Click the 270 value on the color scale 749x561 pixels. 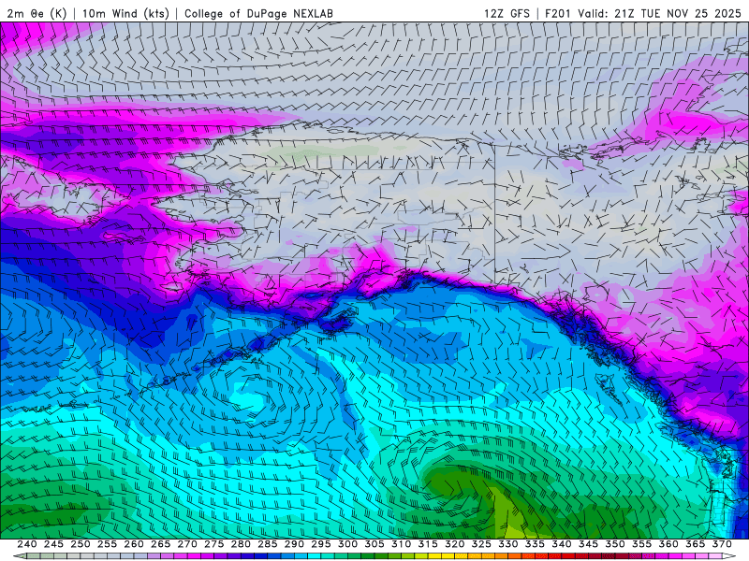click(187, 544)
